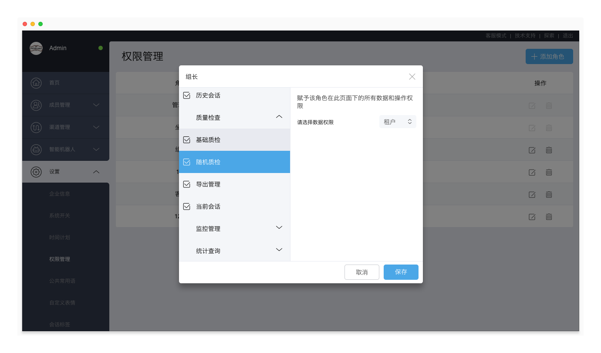Expand the 监控管理 section
Screen dimensions: 601x353
(279, 228)
